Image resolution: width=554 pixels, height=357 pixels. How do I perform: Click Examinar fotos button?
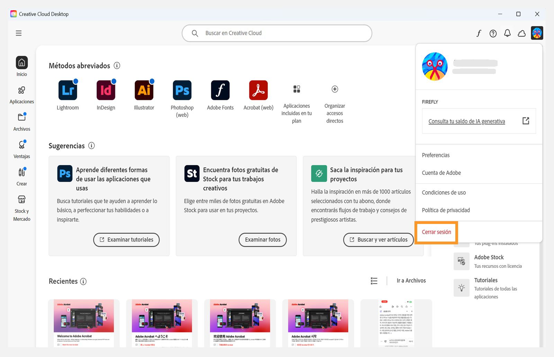[263, 240]
